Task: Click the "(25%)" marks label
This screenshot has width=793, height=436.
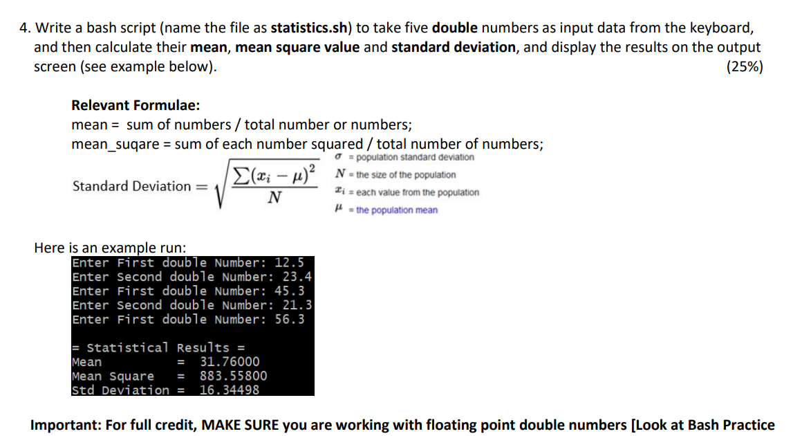Action: coord(745,67)
